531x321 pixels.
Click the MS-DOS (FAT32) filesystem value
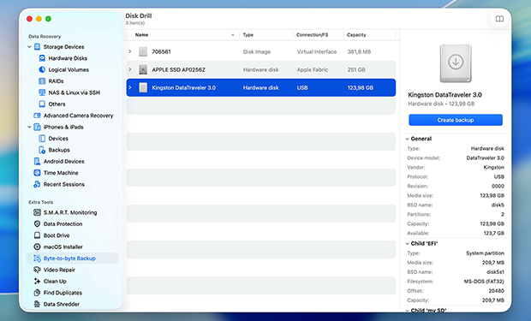[x=484, y=282]
